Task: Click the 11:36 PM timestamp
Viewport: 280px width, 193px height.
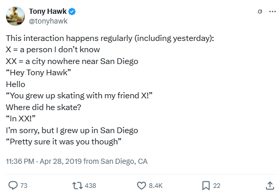Action: pos(20,161)
